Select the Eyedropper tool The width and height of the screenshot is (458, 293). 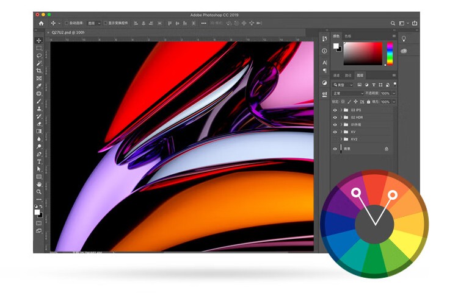(39, 86)
